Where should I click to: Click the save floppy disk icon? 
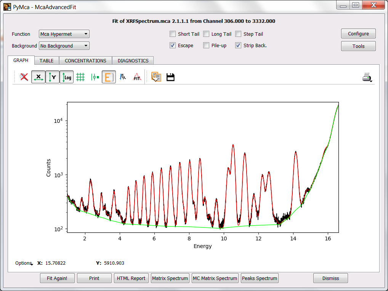(x=170, y=77)
